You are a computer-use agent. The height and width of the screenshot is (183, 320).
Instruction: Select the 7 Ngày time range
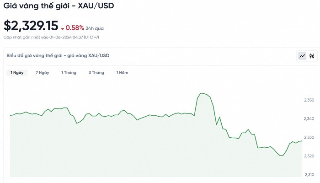coord(42,73)
